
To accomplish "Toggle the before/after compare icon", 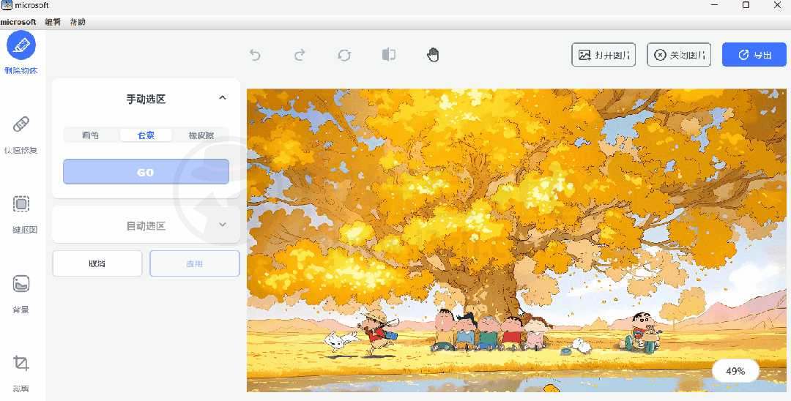I will click(x=389, y=55).
